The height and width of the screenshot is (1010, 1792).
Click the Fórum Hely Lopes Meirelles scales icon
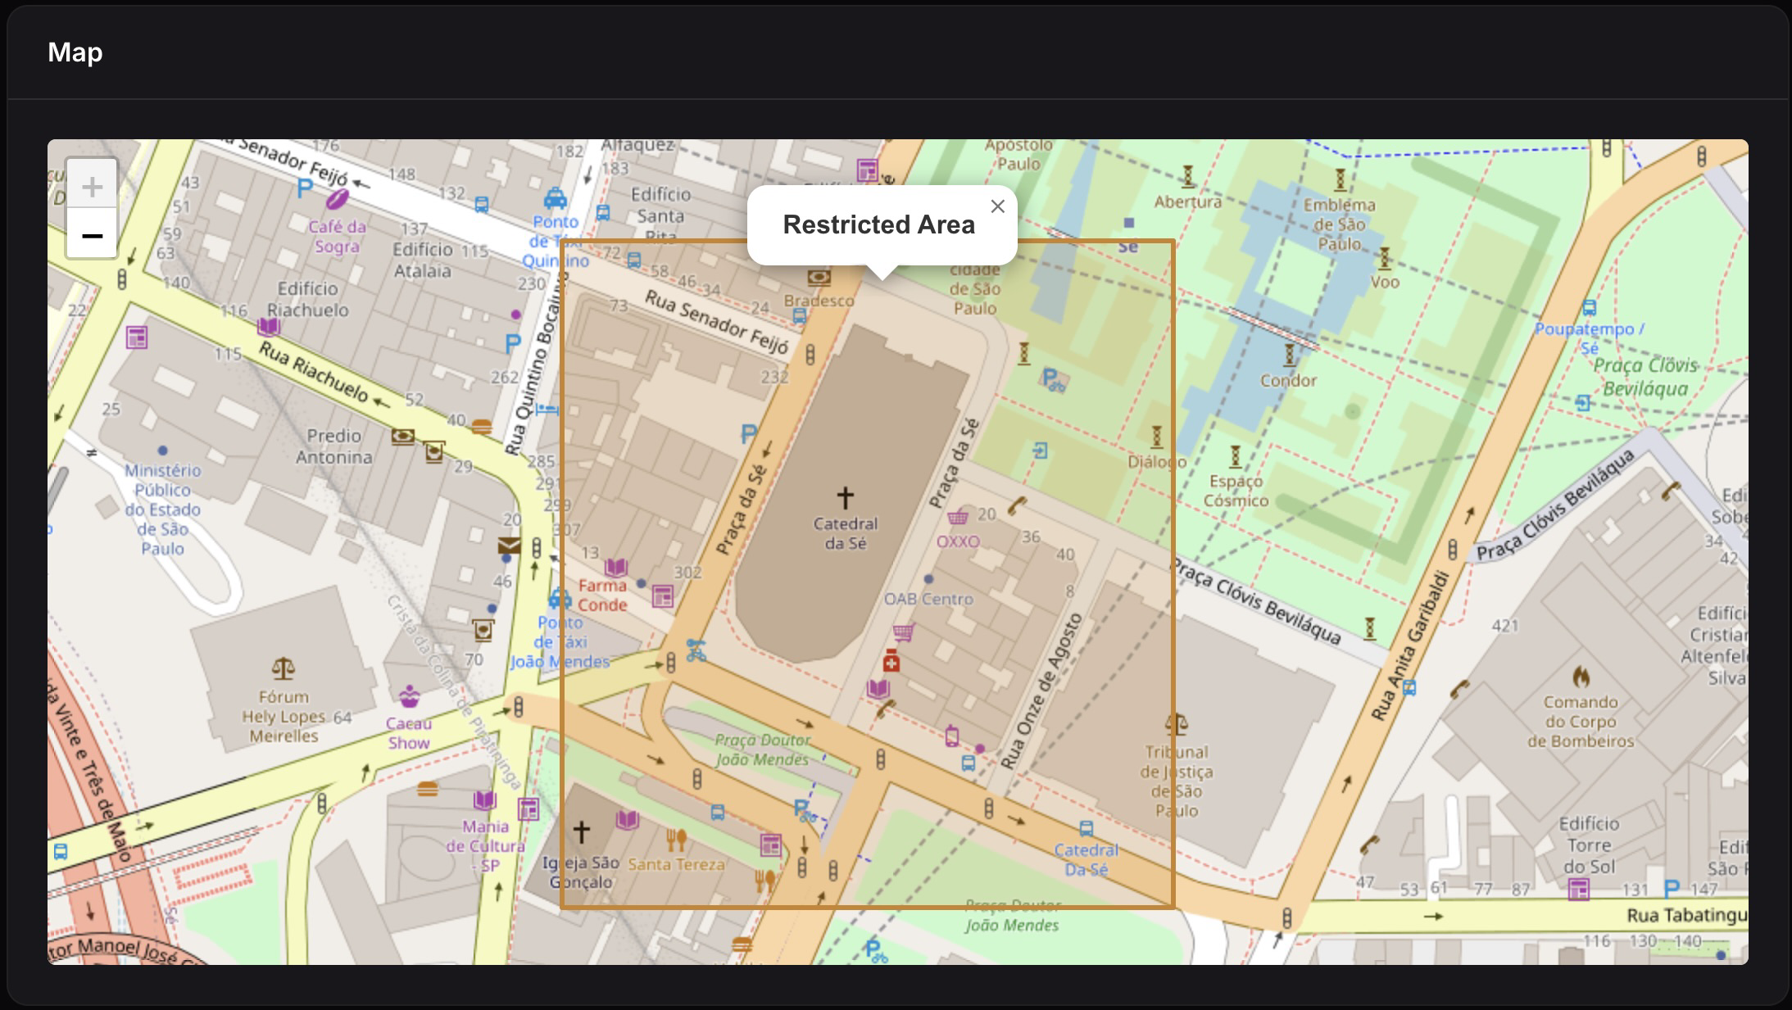pos(284,668)
